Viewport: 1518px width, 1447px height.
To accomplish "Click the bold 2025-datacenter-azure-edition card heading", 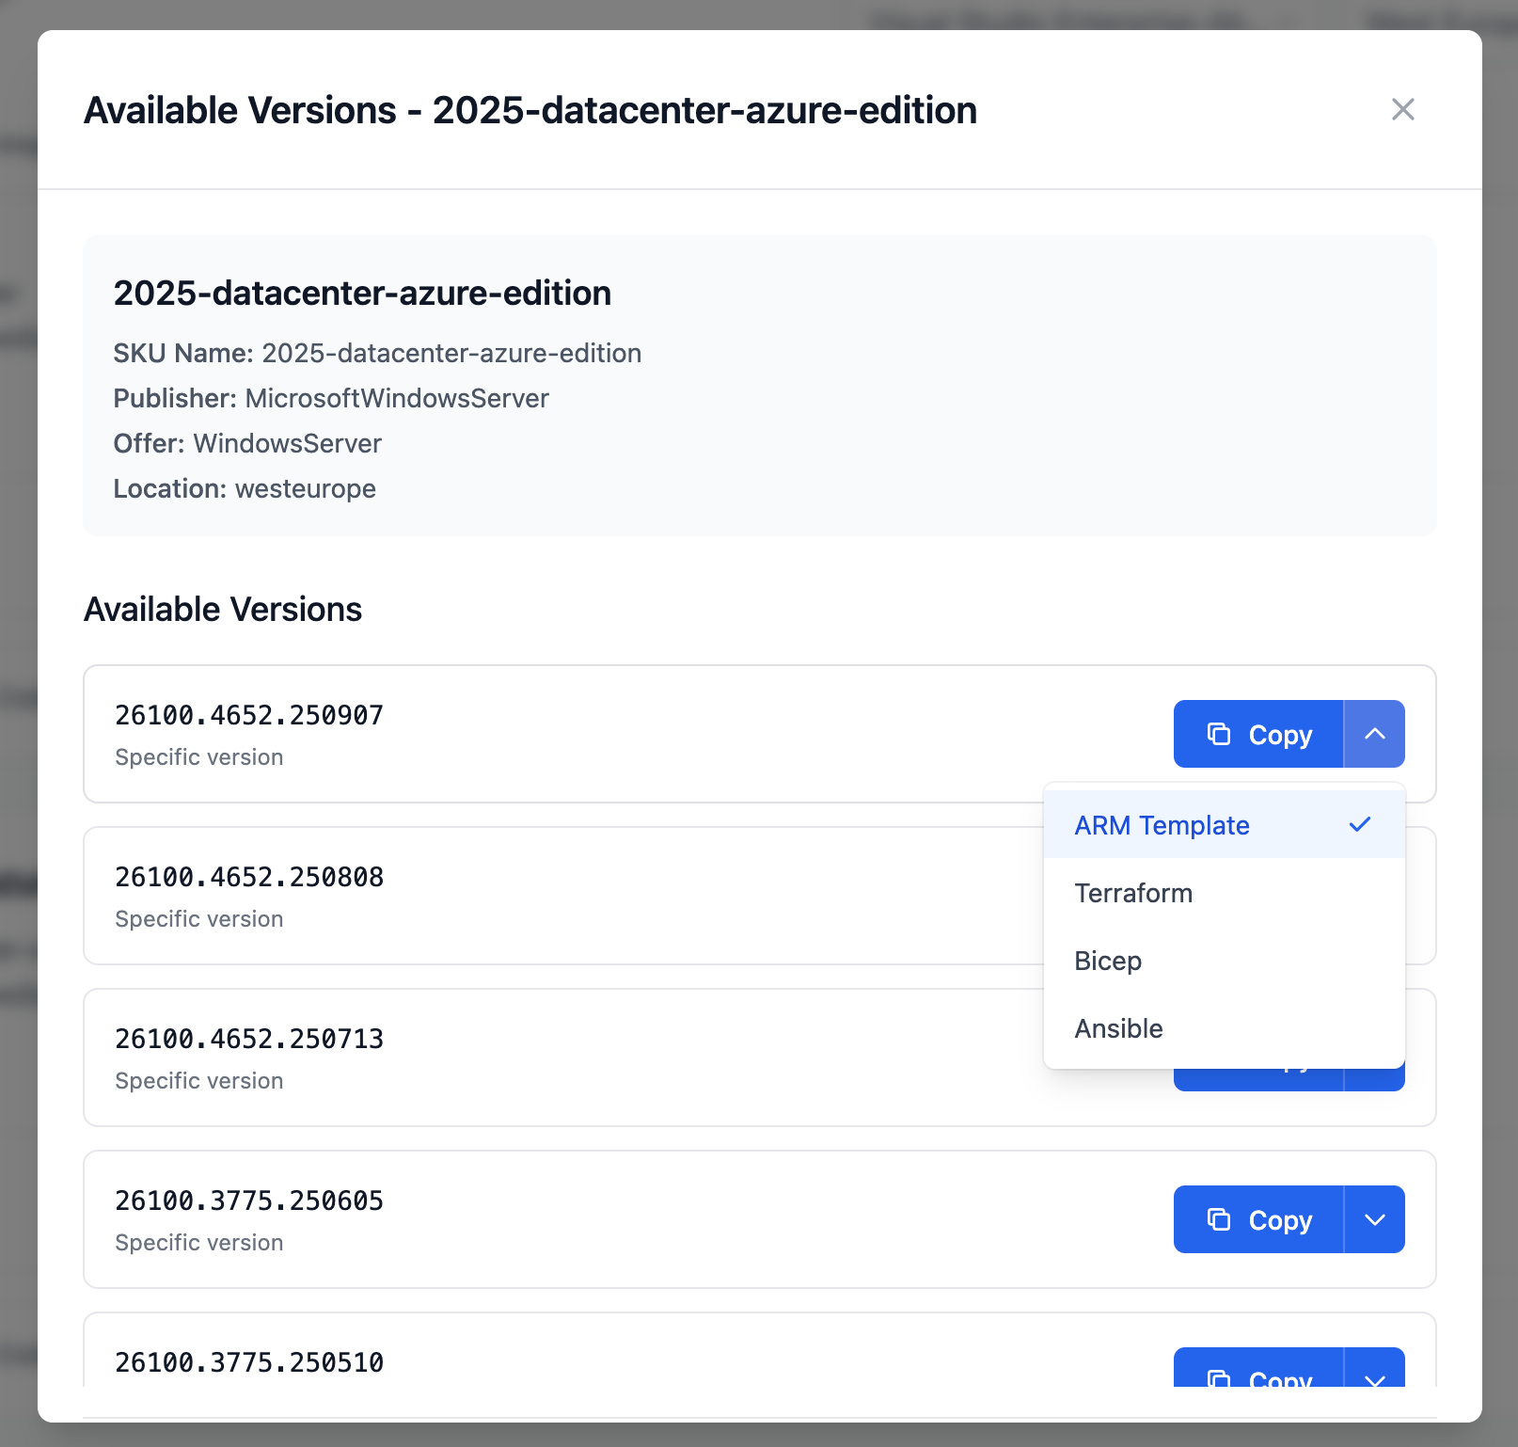I will (362, 294).
